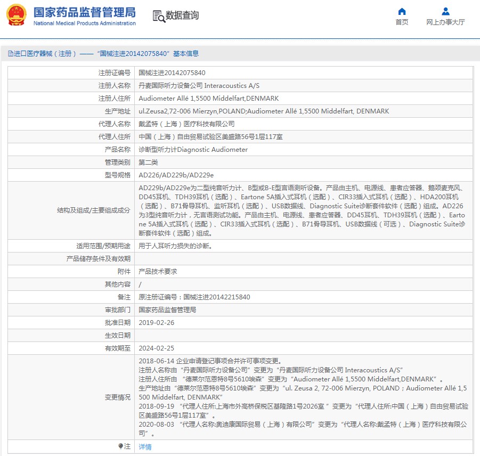
Task: Click the 型号规格 row label
Action: pyautogui.click(x=118, y=175)
